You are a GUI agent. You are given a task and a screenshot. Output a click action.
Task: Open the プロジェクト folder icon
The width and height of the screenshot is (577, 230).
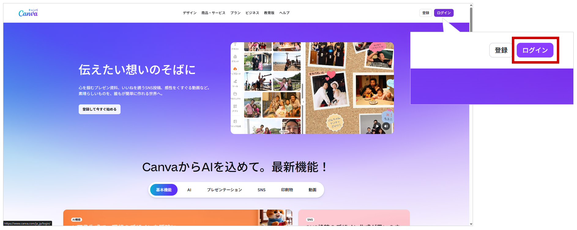(x=235, y=94)
